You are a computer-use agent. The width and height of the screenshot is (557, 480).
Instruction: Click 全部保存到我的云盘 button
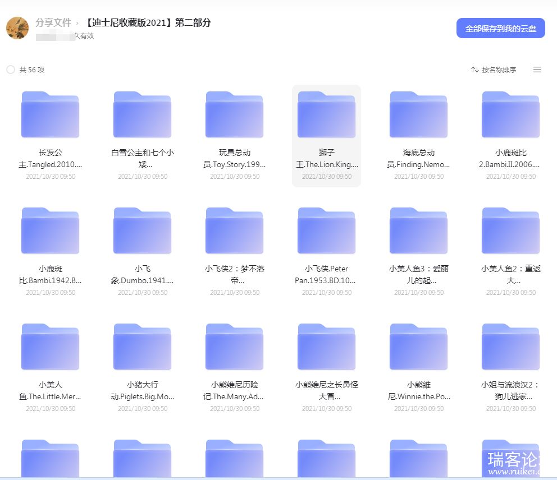coord(500,28)
